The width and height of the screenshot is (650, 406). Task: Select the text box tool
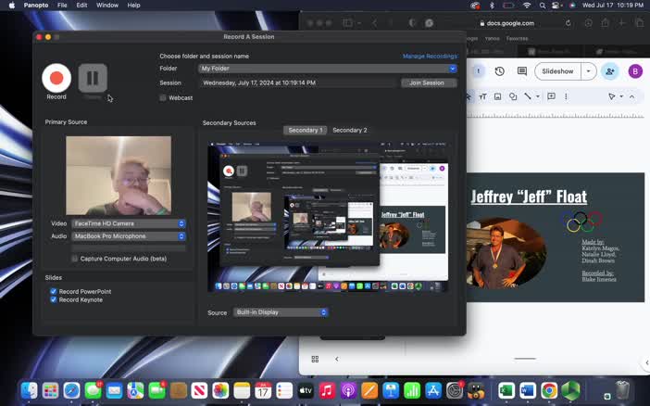pos(482,96)
